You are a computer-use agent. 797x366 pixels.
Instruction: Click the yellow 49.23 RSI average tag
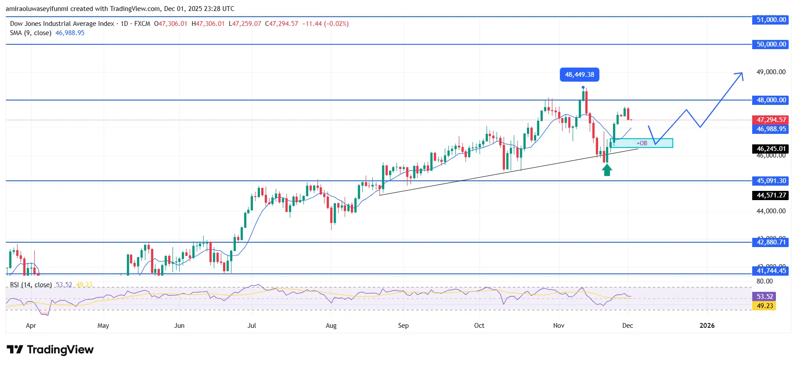[765, 306]
